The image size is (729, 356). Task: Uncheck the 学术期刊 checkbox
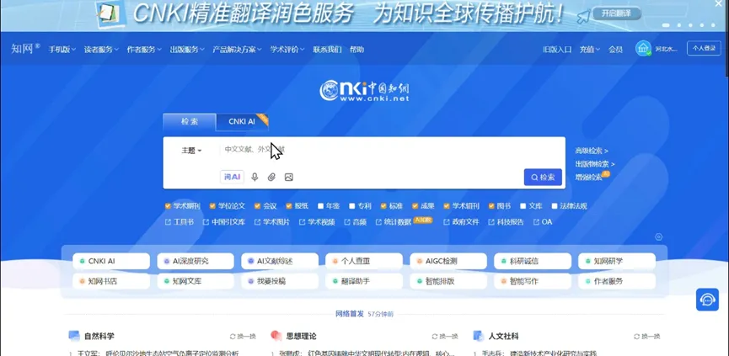pyautogui.click(x=168, y=206)
